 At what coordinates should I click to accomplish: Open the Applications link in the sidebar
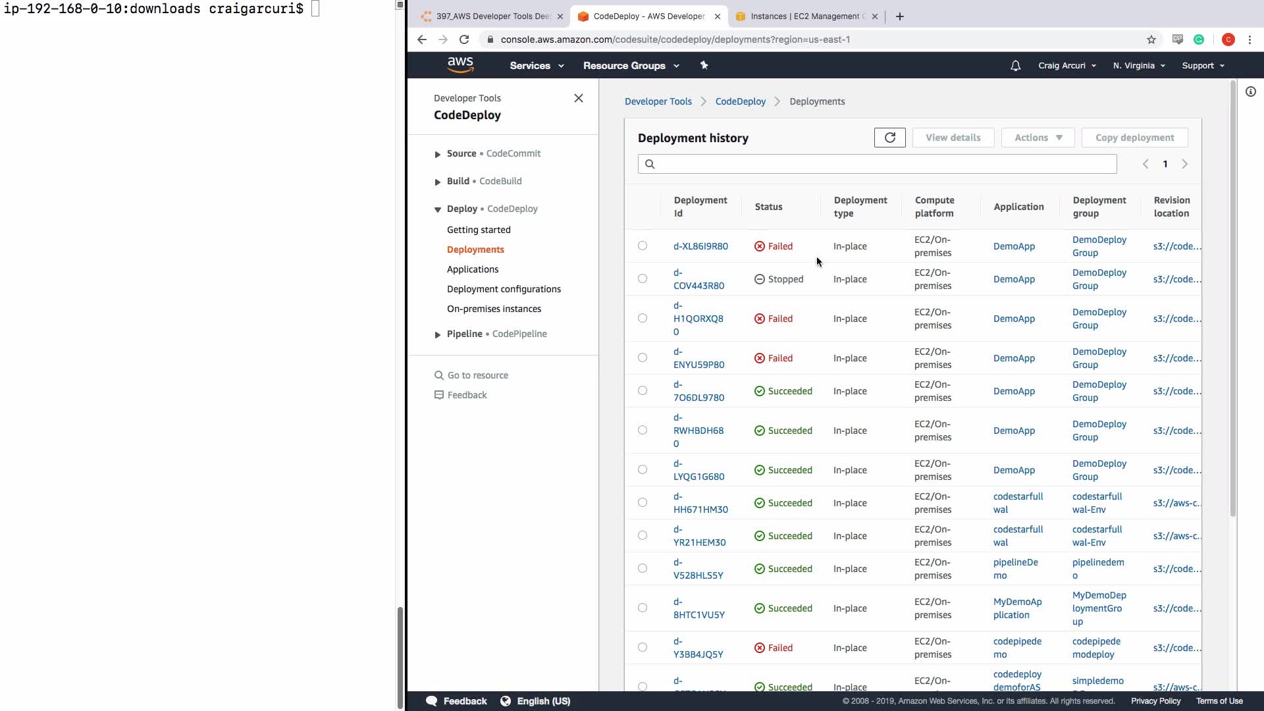pos(472,269)
